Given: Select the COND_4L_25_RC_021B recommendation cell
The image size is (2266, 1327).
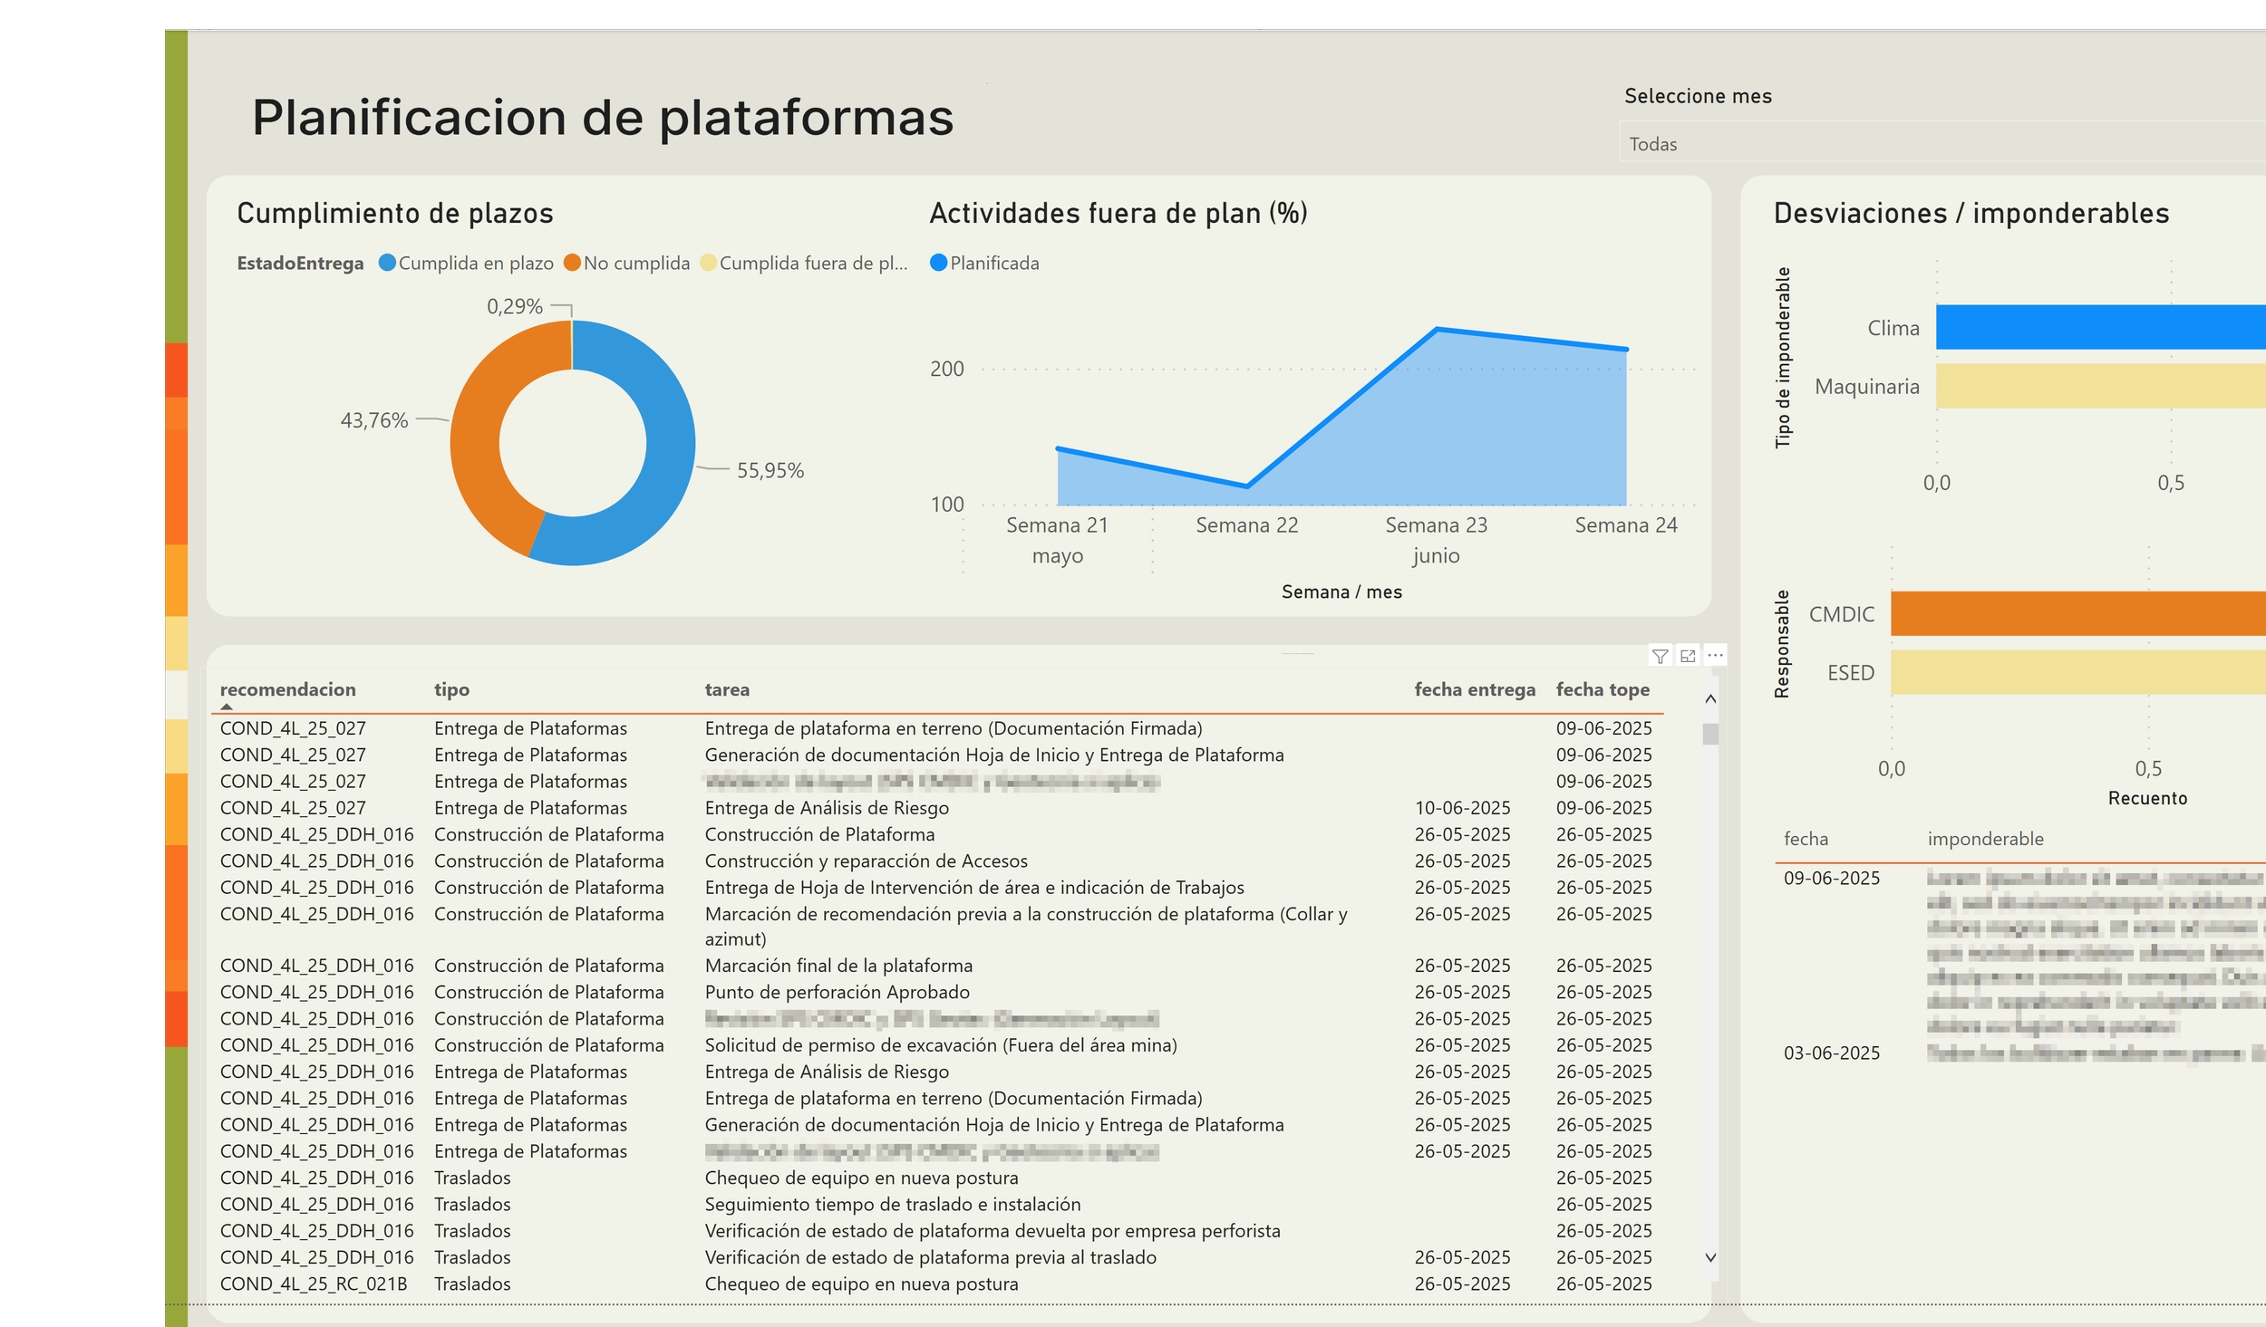Looking at the screenshot, I should [x=314, y=1284].
